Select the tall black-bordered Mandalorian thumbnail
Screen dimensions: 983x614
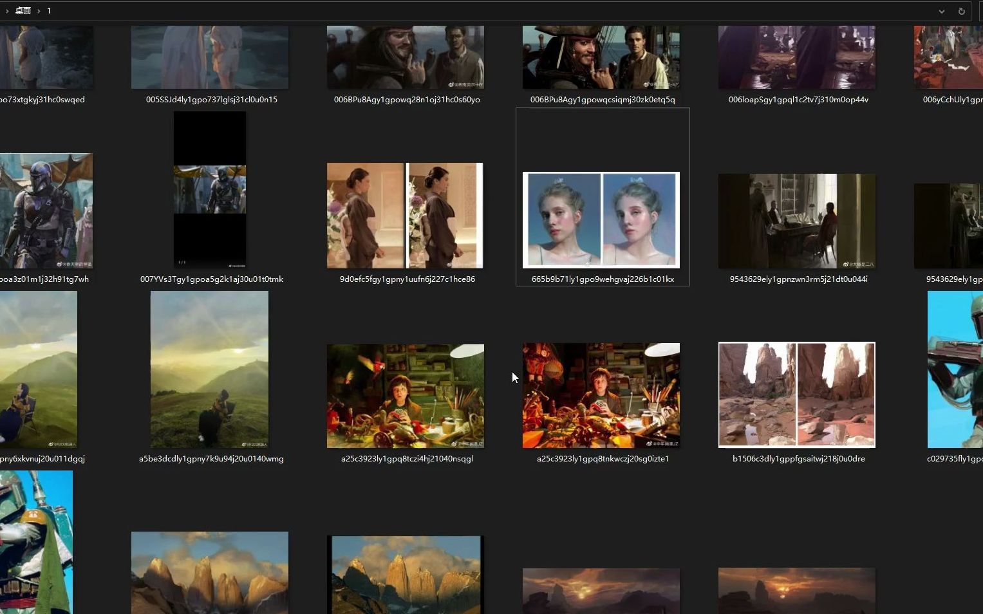pos(210,190)
